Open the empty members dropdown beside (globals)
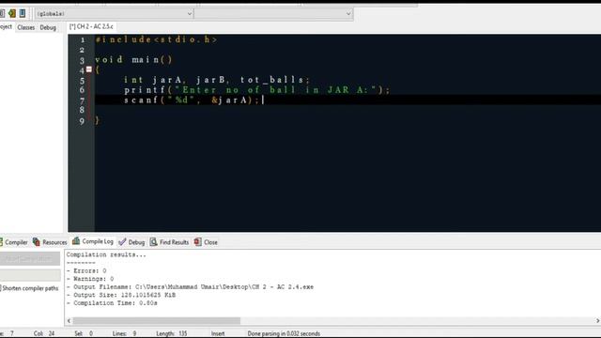This screenshot has width=601, height=338. (x=273, y=14)
